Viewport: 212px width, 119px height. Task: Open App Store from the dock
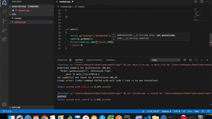pos(102,117)
